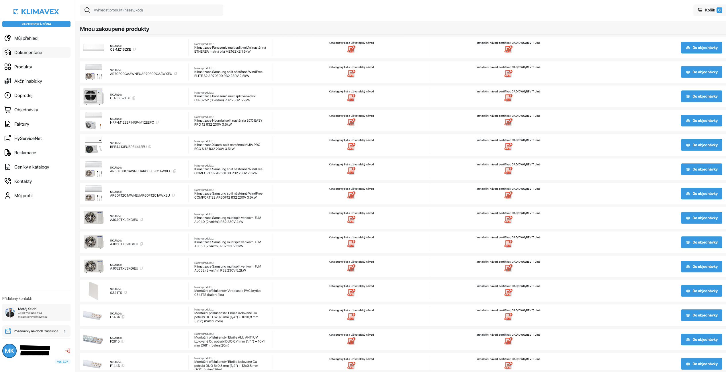Add Samsung WindFree ELITE to order via Do objednávky

coord(701,72)
